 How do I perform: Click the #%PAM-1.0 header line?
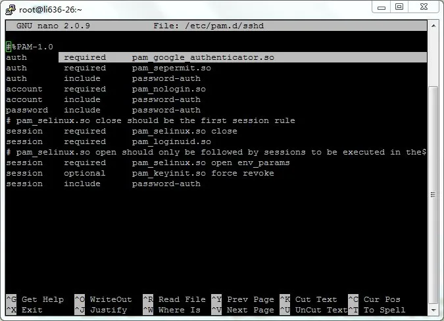pyautogui.click(x=30, y=47)
